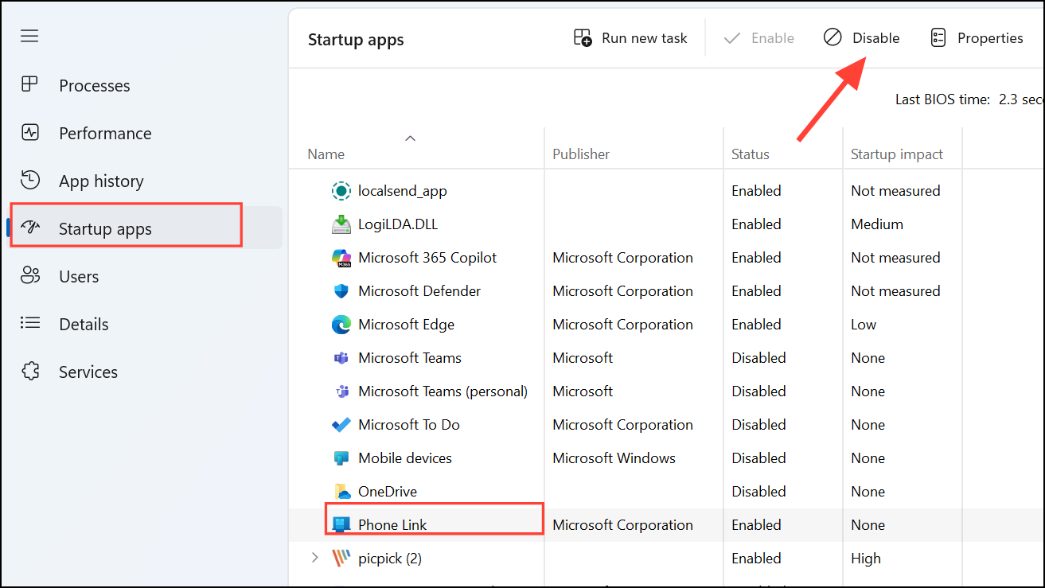Select the Microsoft Teams (personal) row
The height and width of the screenshot is (588, 1045).
click(443, 391)
